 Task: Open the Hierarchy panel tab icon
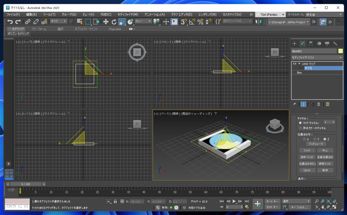click(x=311, y=44)
